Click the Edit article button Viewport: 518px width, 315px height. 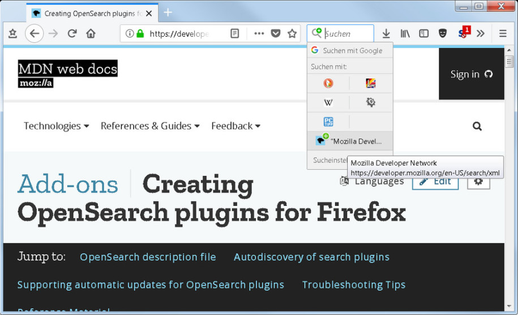coord(435,182)
